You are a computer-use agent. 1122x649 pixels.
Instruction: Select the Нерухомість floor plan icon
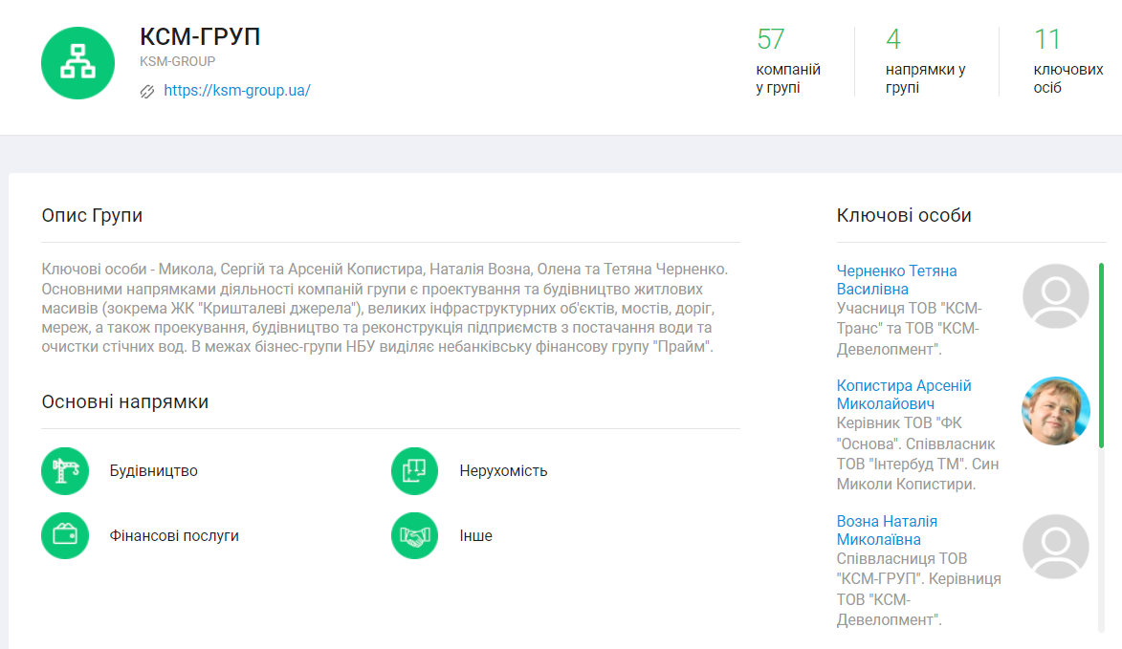point(414,471)
